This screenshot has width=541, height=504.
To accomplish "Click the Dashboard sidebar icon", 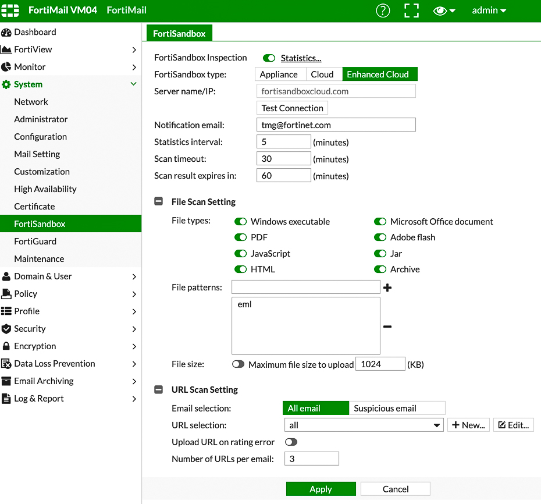I will tap(8, 32).
